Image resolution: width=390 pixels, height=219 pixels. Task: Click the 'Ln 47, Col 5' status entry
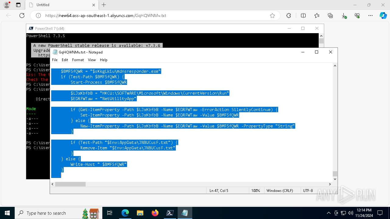(219, 190)
